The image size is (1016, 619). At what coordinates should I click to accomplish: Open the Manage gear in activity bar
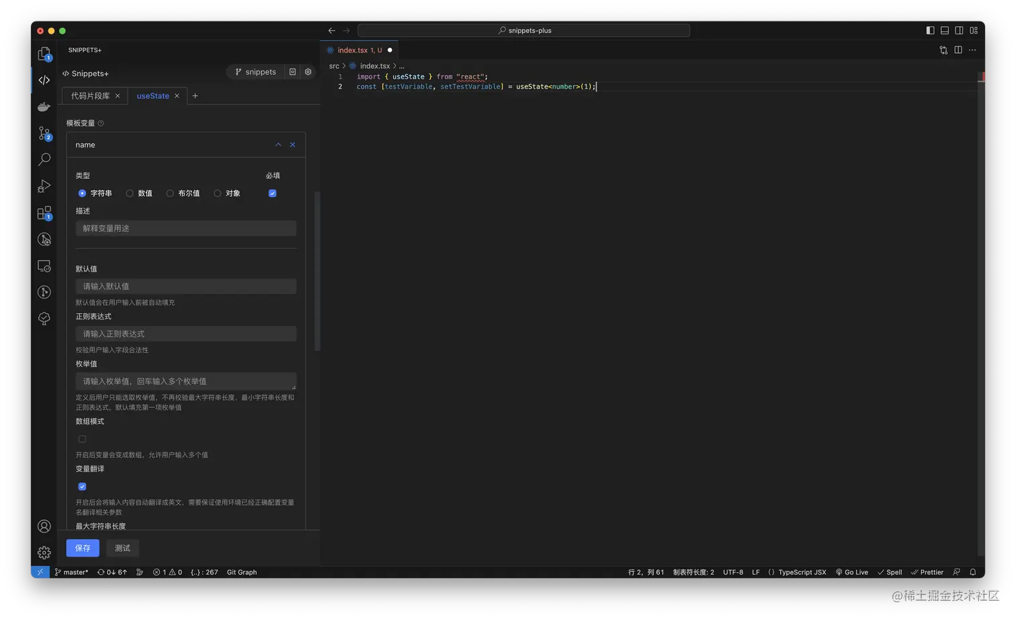(x=44, y=552)
